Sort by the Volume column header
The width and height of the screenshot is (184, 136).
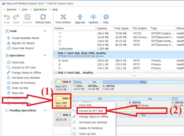pos(74,28)
